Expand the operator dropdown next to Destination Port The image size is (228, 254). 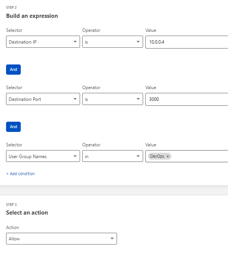pyautogui.click(x=112, y=99)
